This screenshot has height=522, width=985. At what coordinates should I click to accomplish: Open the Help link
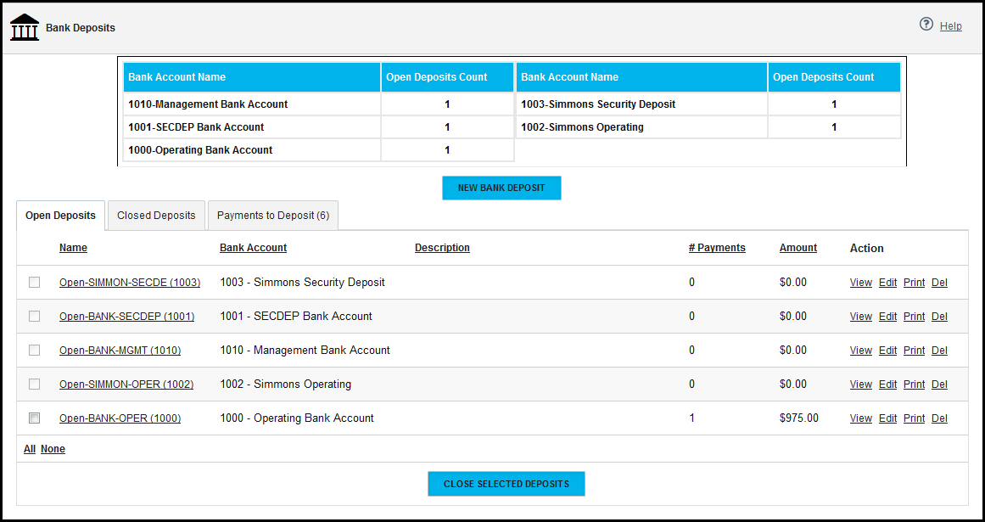(950, 26)
